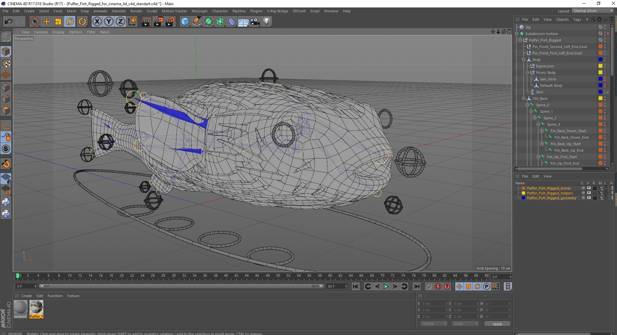Collapse the Ctrl_Base node
Viewport: 617px width, 335px height.
click(523, 98)
